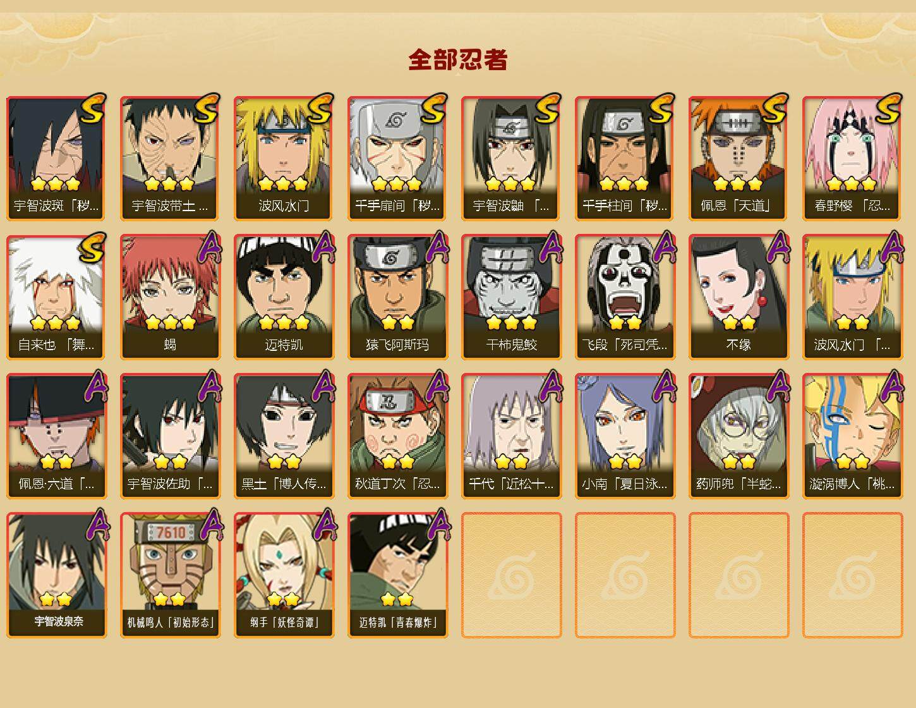This screenshot has height=708, width=916.
Task: Click the A rank badge on 漩涡博人 card
Action: pyautogui.click(x=890, y=386)
